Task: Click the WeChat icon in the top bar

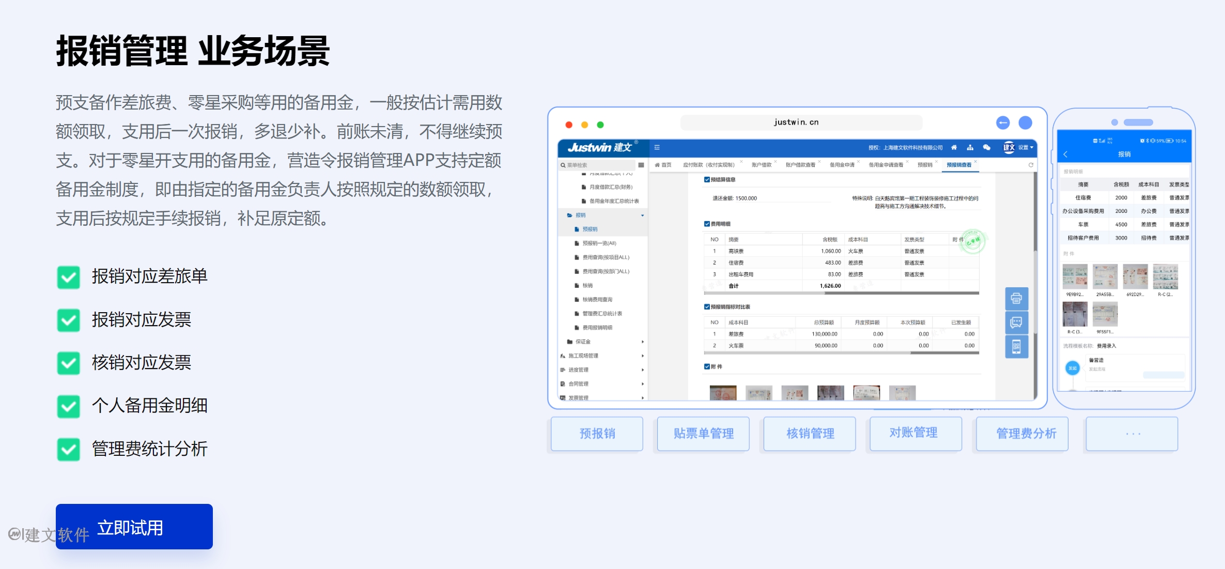Action: pos(986,147)
